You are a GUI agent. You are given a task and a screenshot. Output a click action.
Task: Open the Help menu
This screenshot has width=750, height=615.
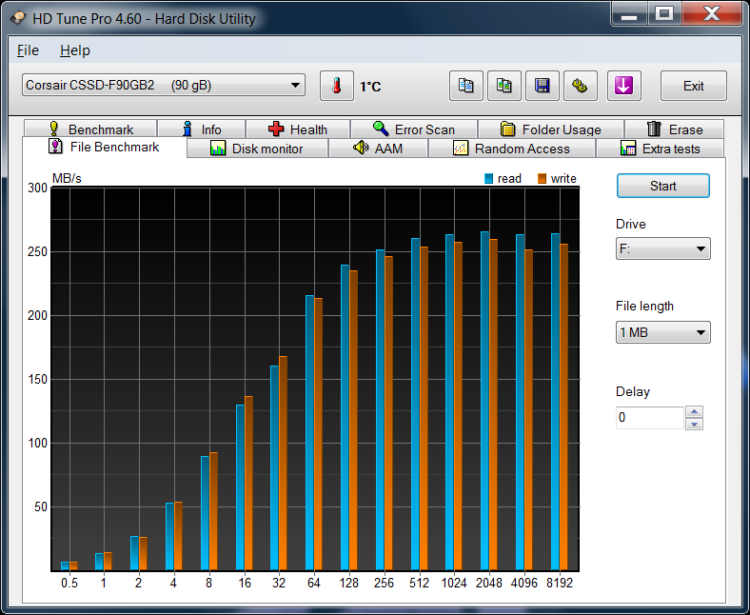(x=74, y=50)
